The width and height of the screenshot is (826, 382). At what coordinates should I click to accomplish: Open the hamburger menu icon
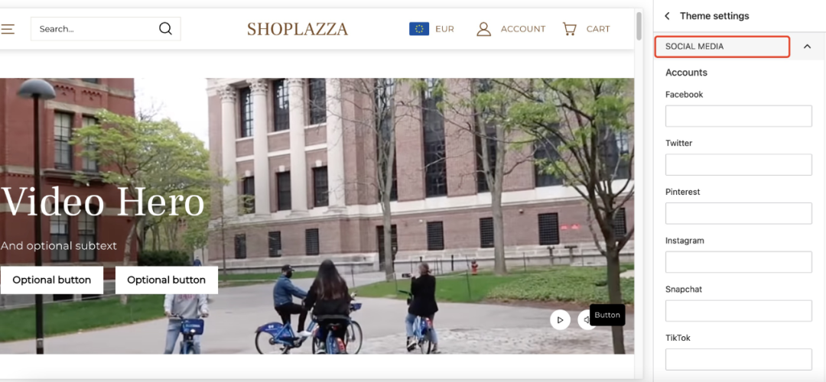pyautogui.click(x=8, y=29)
